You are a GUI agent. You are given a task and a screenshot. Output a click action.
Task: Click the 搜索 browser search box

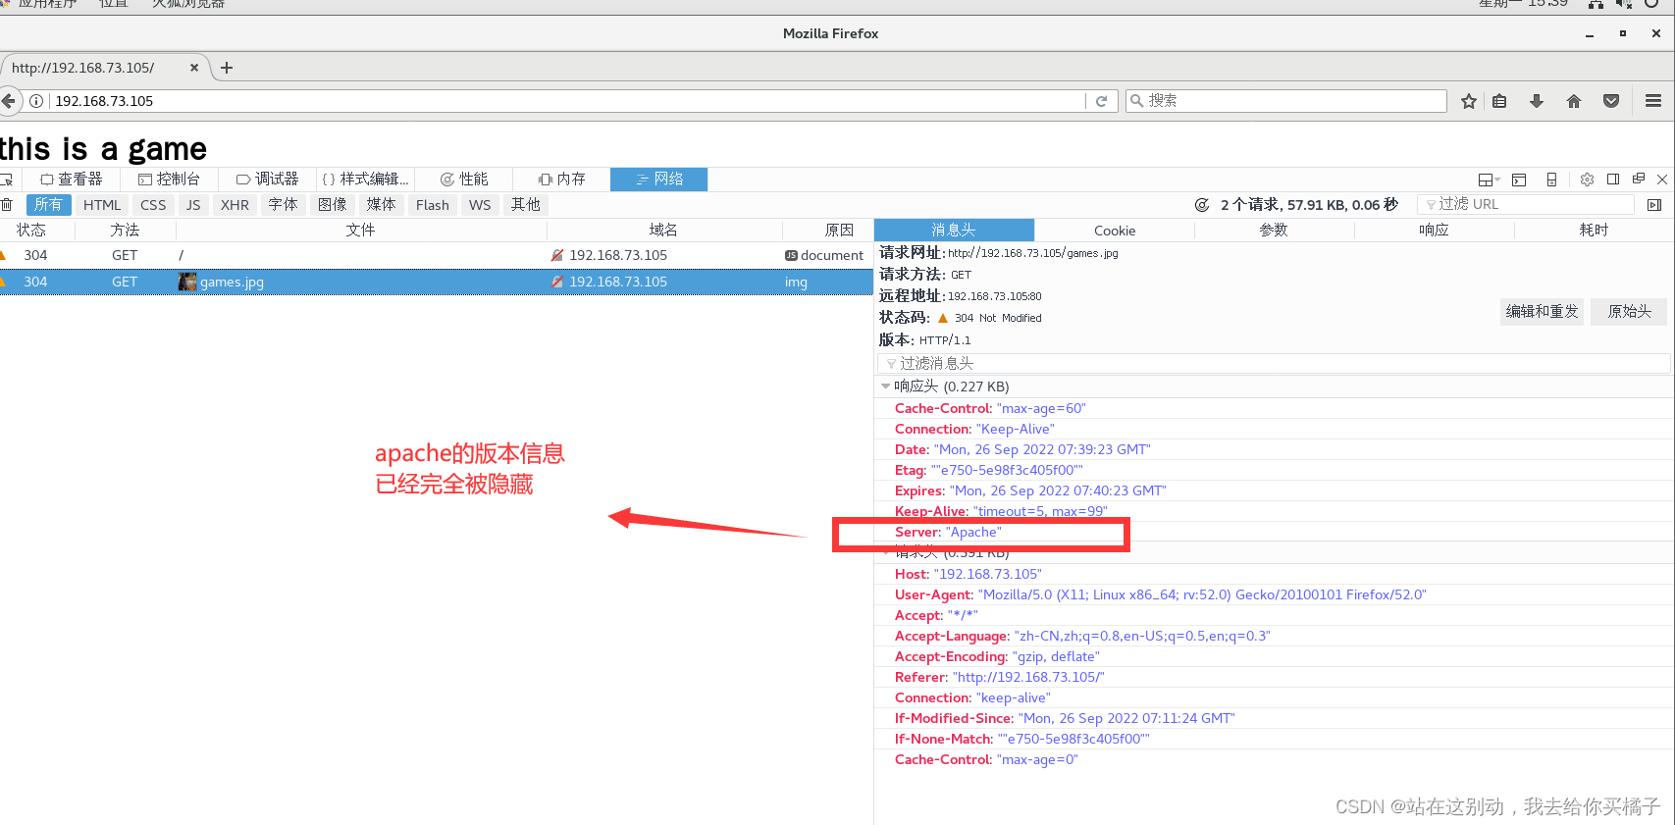(x=1285, y=101)
